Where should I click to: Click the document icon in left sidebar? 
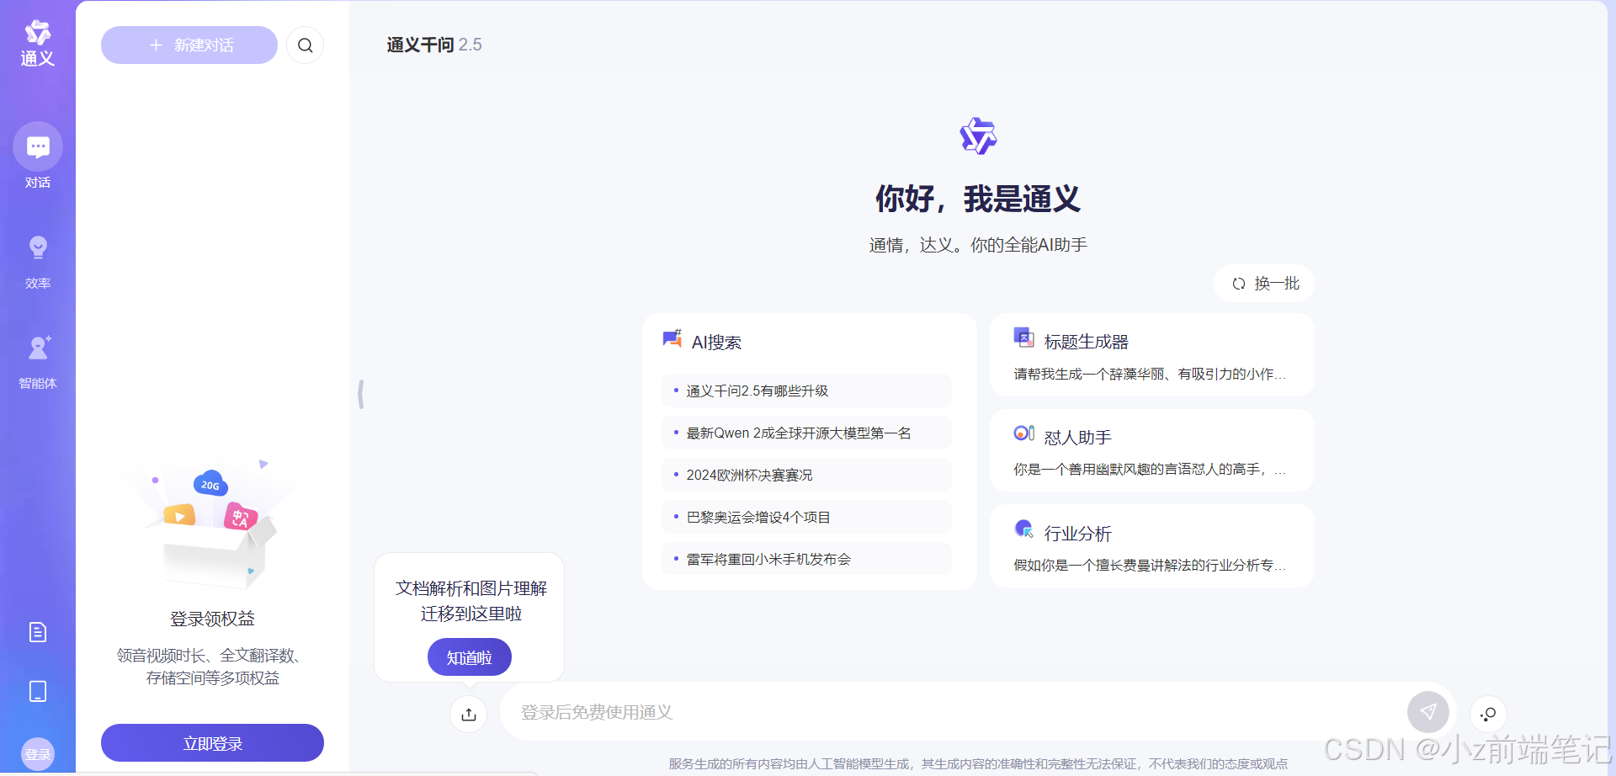[x=38, y=632]
